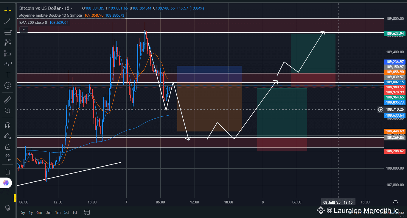Click the 109,150.97 price label
407x218 pixels.
[x=395, y=67]
